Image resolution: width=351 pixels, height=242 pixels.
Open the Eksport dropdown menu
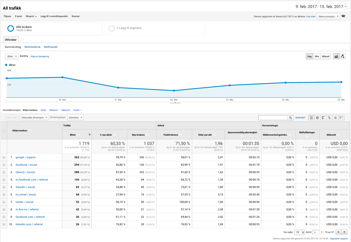pos(31,16)
